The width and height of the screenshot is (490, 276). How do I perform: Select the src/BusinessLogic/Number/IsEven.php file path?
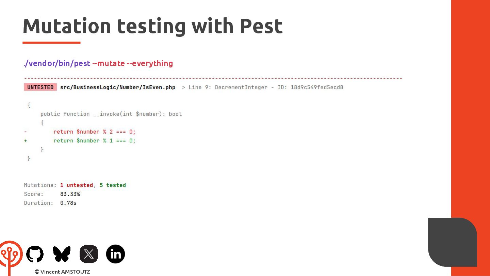118,87
